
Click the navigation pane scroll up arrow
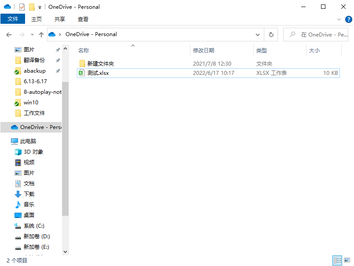[x=65, y=48]
